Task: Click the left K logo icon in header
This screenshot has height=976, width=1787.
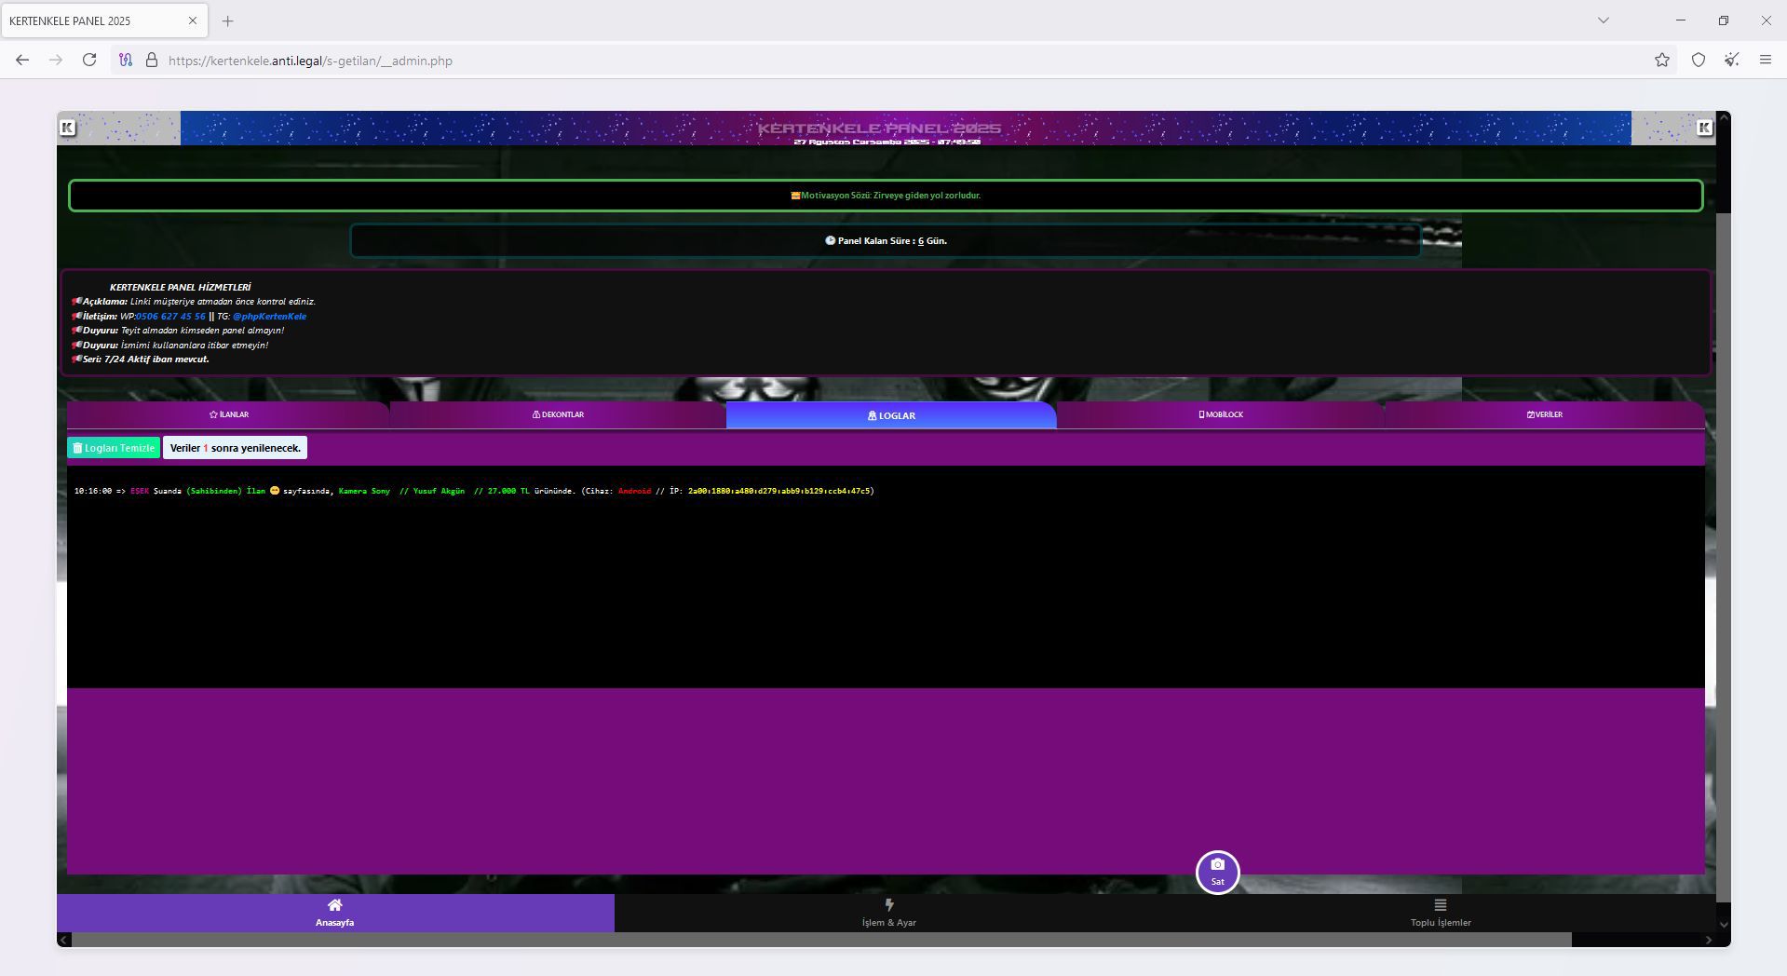Action: pos(67,128)
